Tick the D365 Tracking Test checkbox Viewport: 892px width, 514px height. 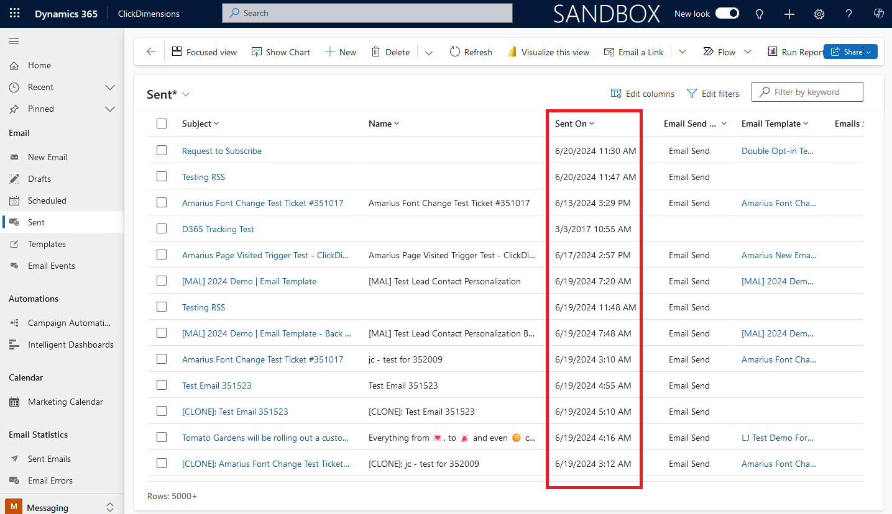pyautogui.click(x=162, y=228)
